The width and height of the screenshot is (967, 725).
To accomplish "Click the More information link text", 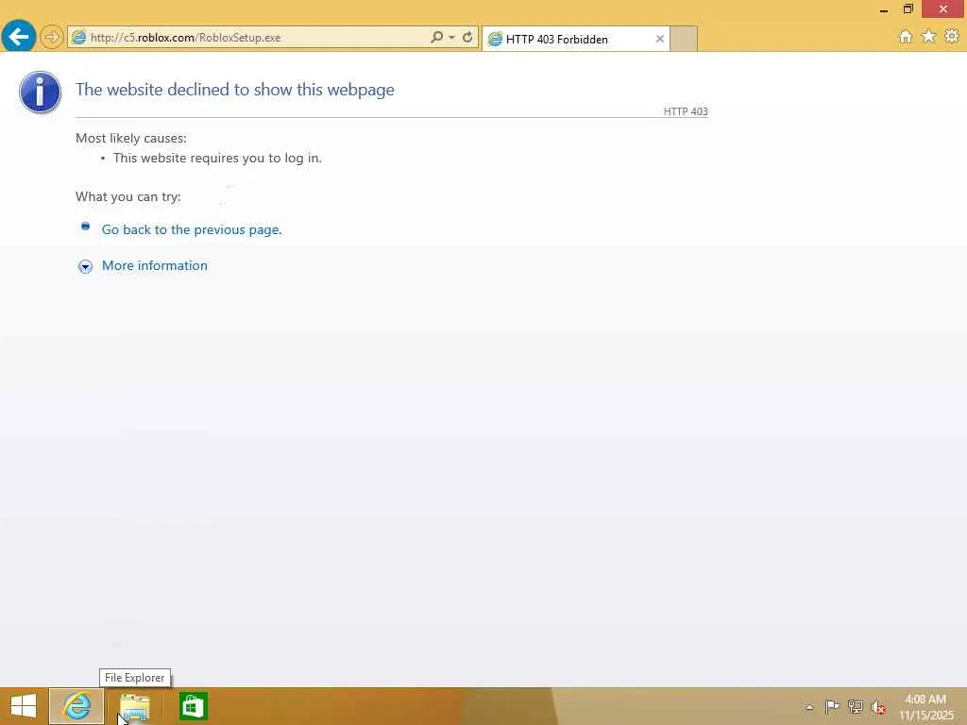I will [155, 265].
